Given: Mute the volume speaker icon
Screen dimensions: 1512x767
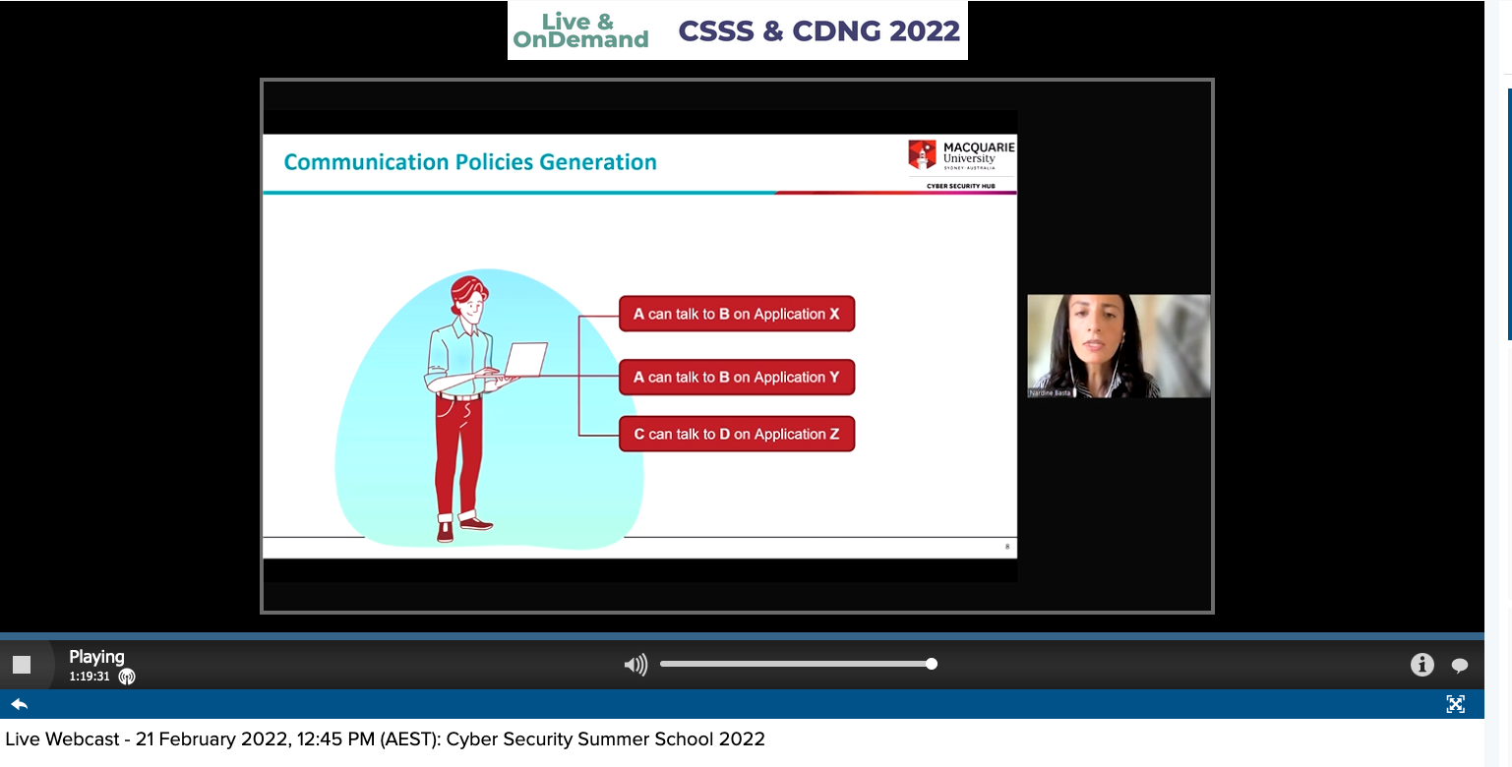Looking at the screenshot, I should (x=635, y=666).
